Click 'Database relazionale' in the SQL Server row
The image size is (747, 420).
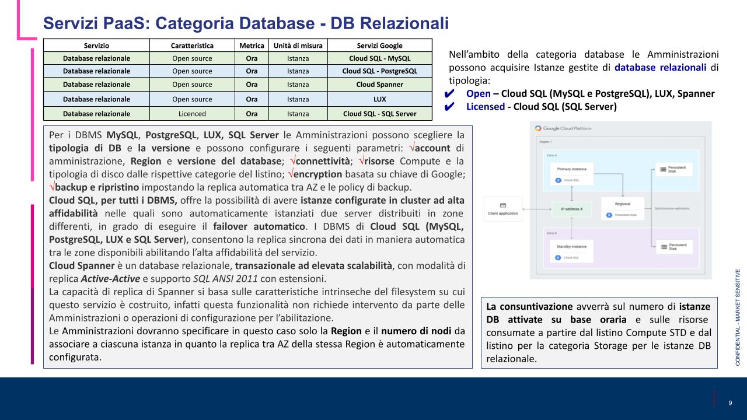click(97, 114)
